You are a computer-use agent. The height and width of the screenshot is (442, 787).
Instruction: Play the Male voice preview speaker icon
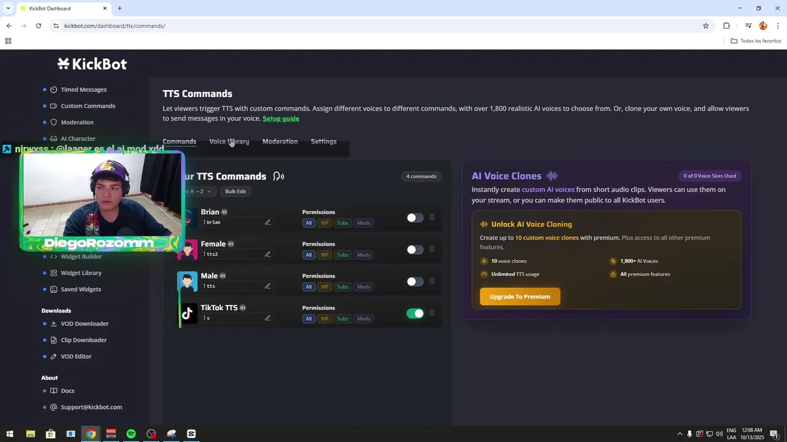pos(223,276)
